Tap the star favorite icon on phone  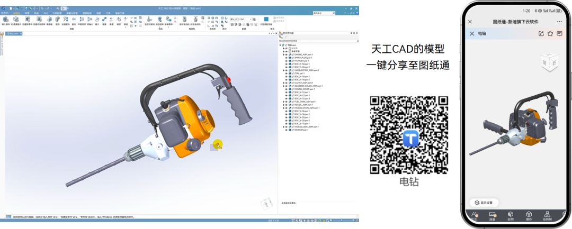point(550,33)
